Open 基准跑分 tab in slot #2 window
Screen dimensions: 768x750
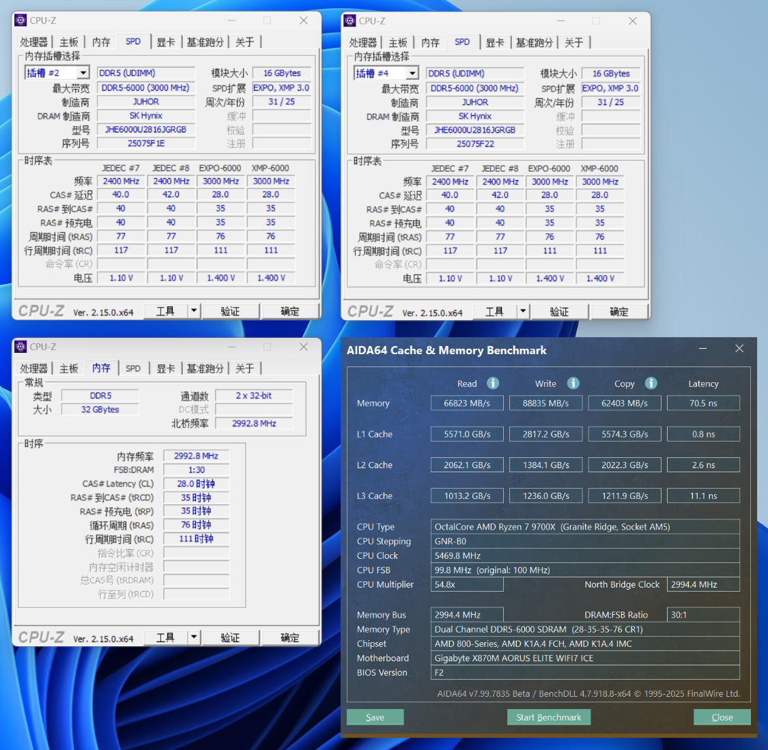pos(205,42)
